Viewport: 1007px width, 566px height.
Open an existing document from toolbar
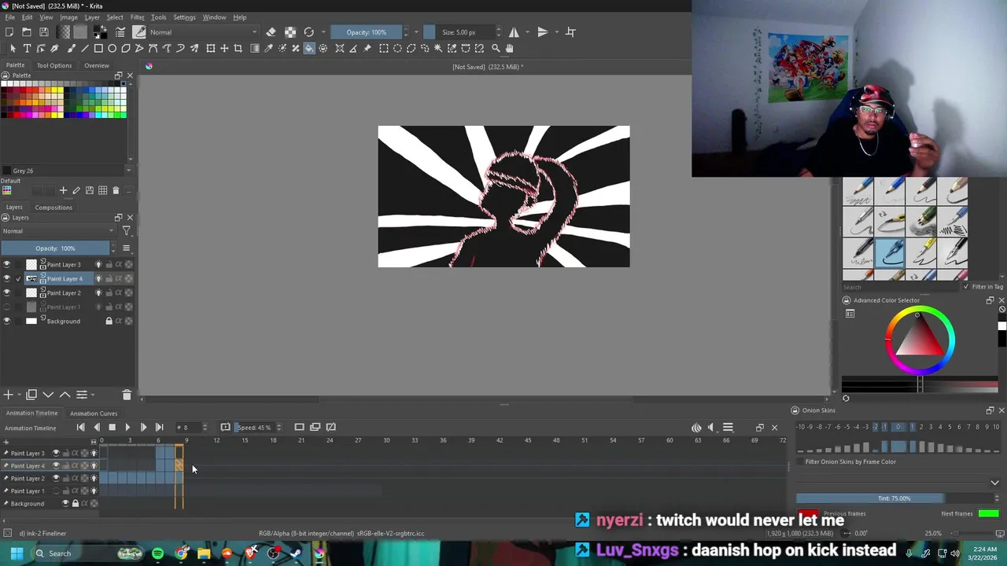coord(27,32)
